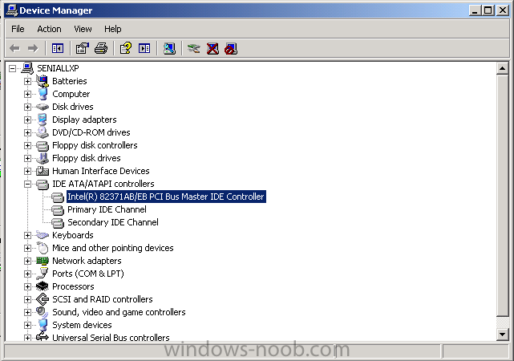The image size is (514, 361).
Task: Open the Action menu
Action: 49,29
